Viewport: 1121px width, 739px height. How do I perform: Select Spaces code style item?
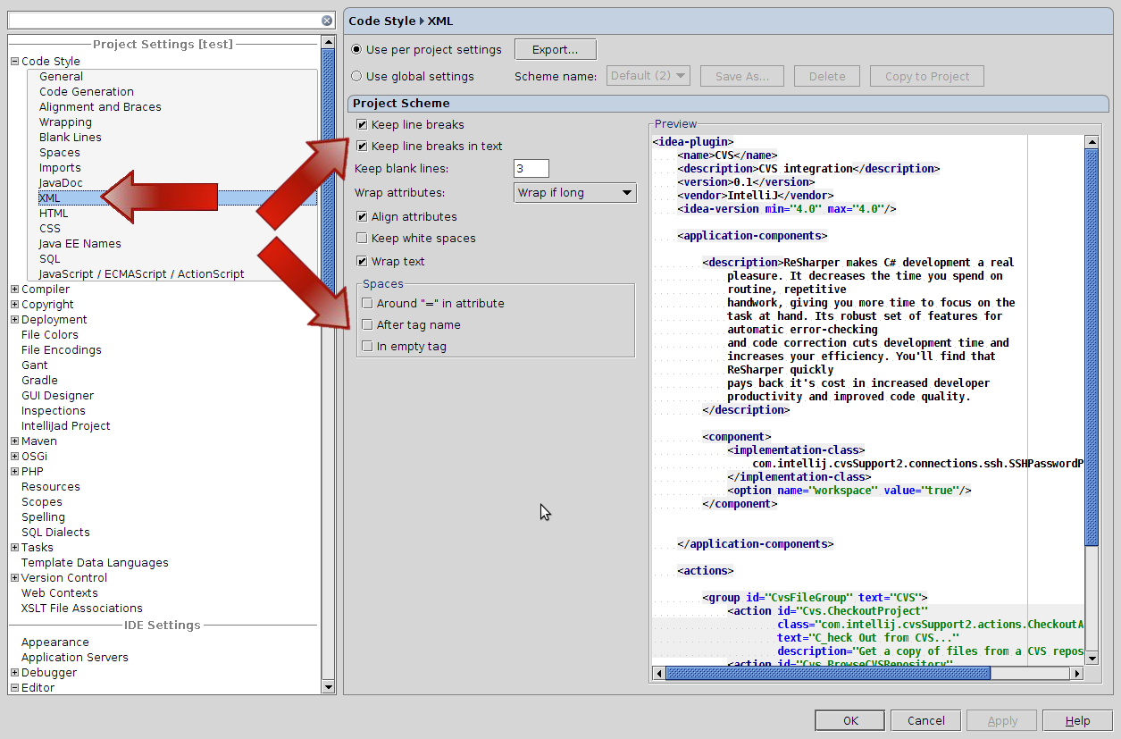coord(60,153)
